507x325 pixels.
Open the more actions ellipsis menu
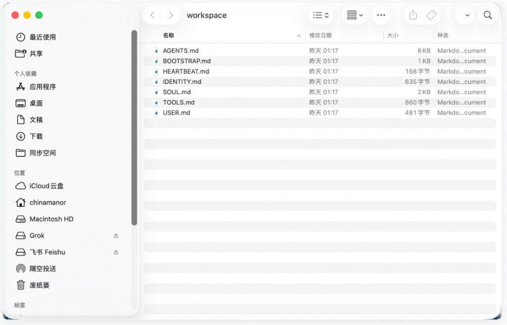[381, 15]
